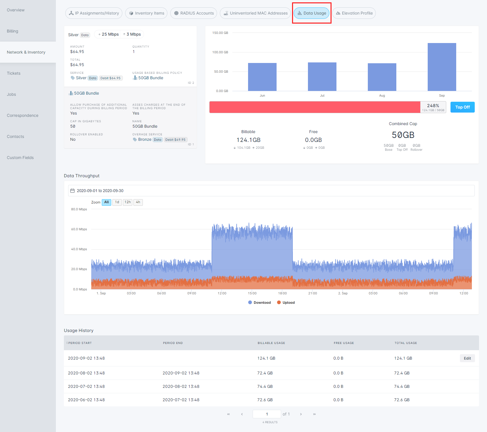Image resolution: width=487 pixels, height=432 pixels.
Task: Click the IP Assignments/History network icon
Action: pyautogui.click(x=71, y=13)
